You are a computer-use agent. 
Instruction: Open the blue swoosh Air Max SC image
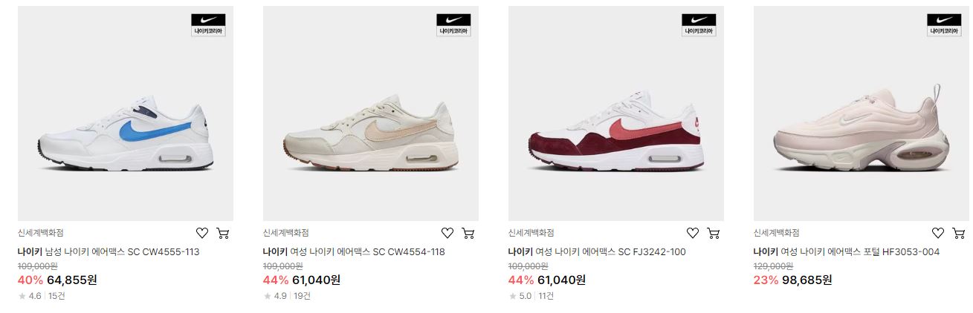pyautogui.click(x=126, y=113)
